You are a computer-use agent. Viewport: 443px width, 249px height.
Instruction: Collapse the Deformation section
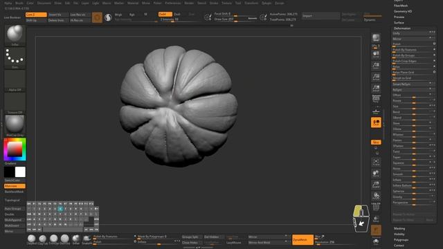[x=402, y=28]
